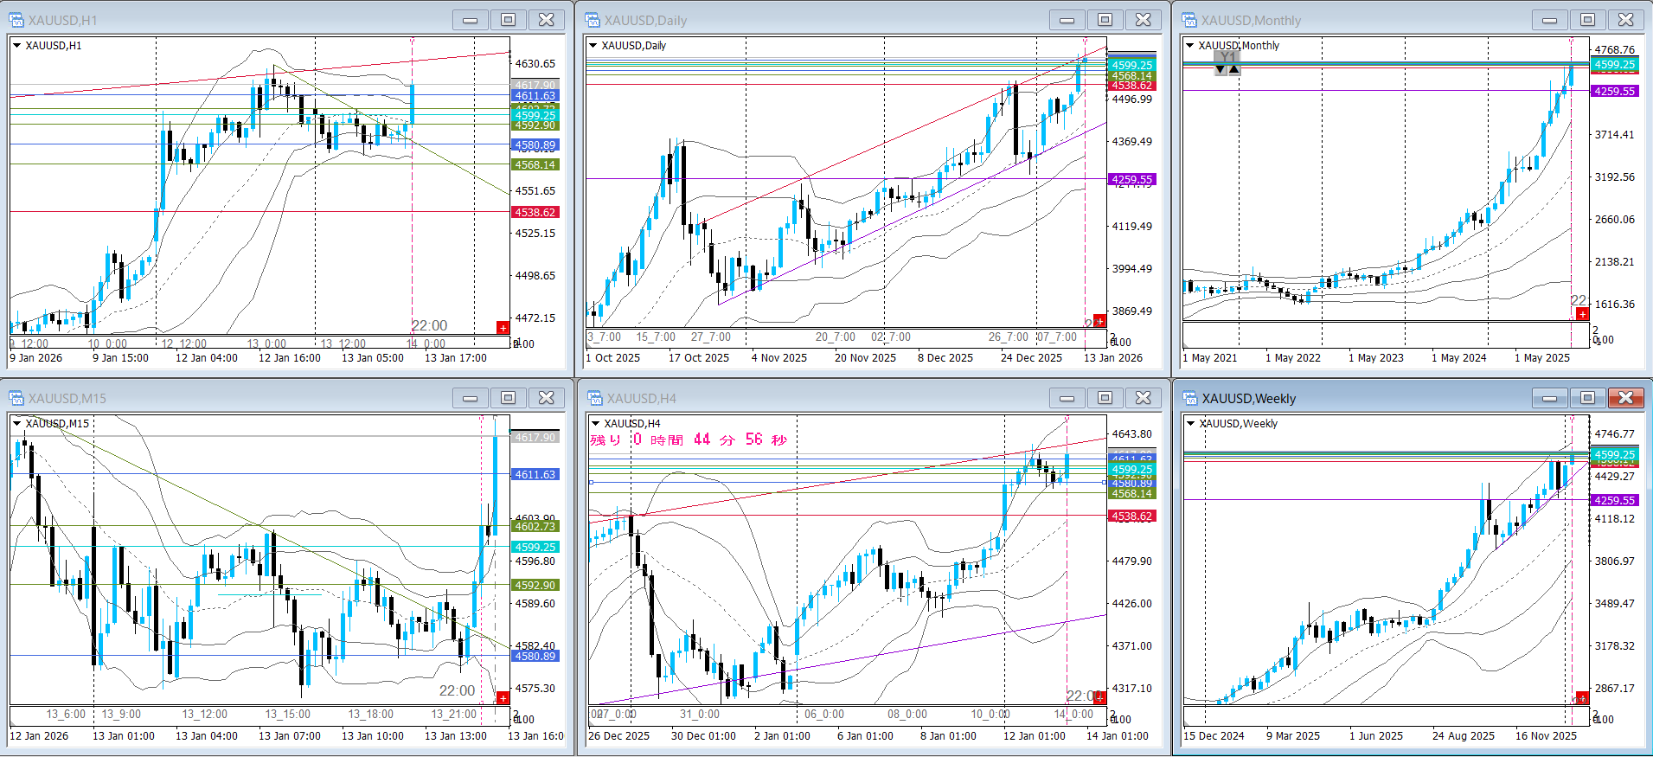
Task: Open the dropdown triangle beside XAUUSD,Weekly label
Action: (x=1190, y=424)
